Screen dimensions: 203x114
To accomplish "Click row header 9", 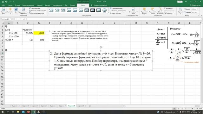I will click(2, 53).
